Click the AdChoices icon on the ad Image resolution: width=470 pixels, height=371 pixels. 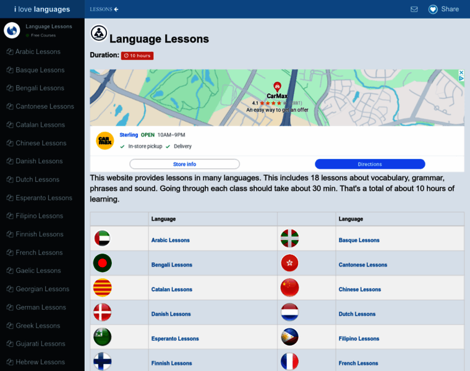click(461, 78)
